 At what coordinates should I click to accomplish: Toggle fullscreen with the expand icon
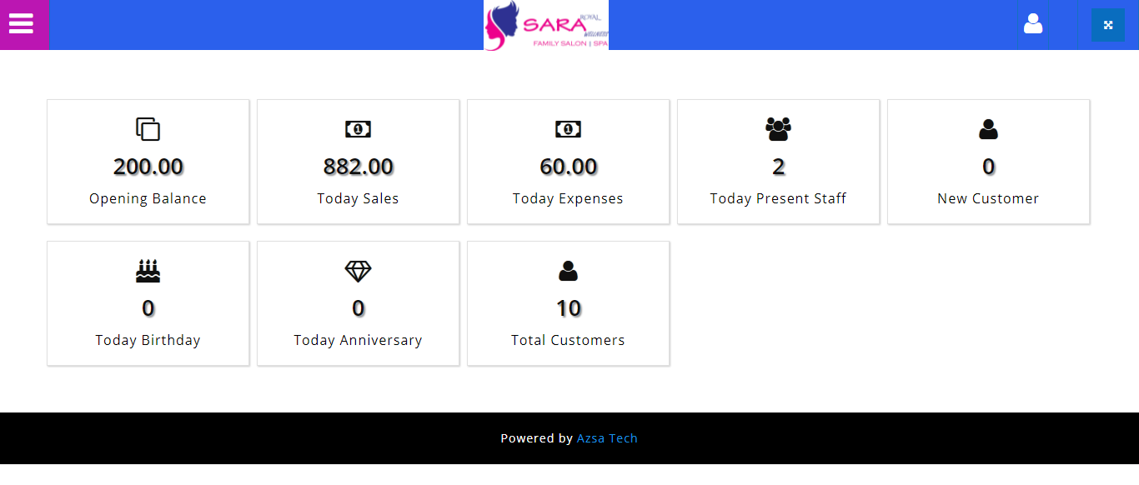coord(1108,25)
